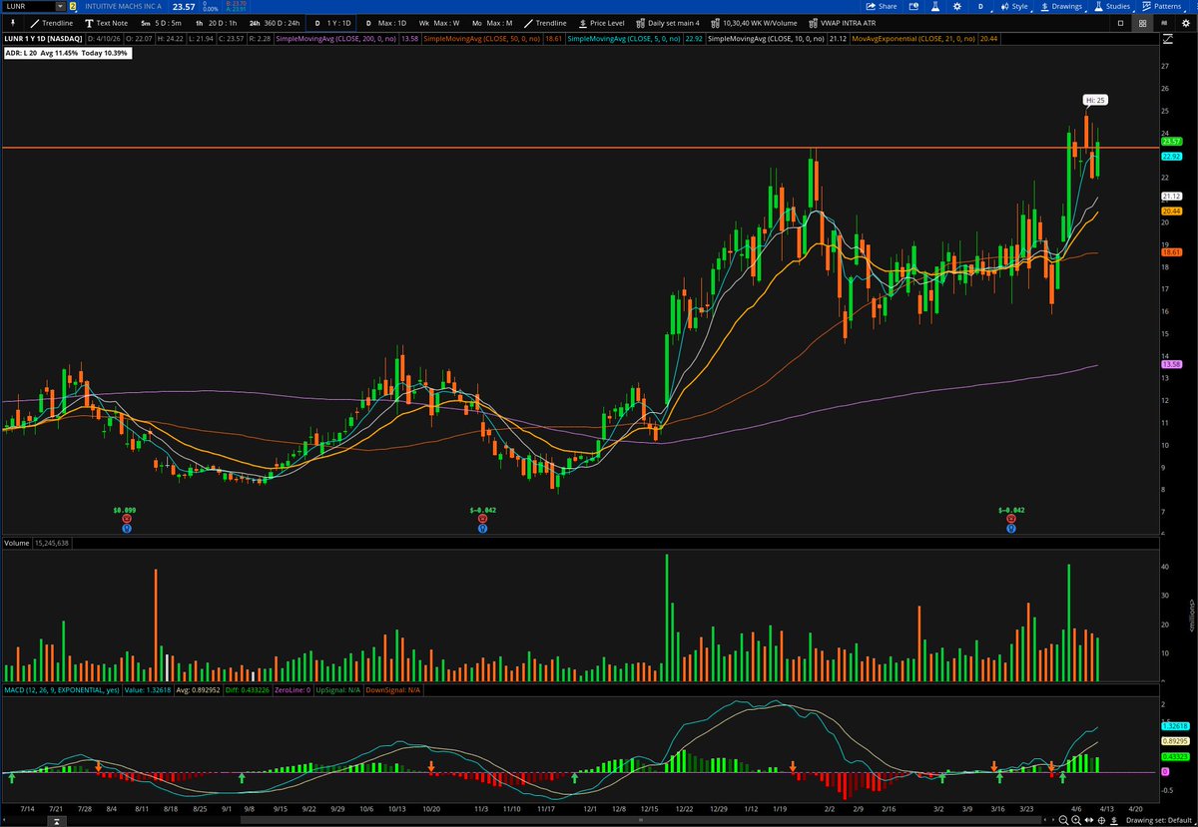Click the horizontal arrows pan icon in the bottom bar

tap(1089, 820)
